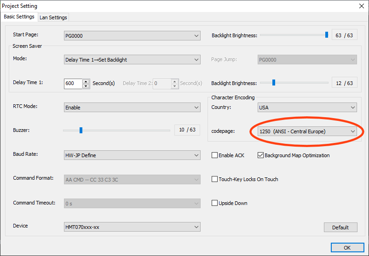
Task: Select the Basic Settings tab
Action: (x=19, y=17)
